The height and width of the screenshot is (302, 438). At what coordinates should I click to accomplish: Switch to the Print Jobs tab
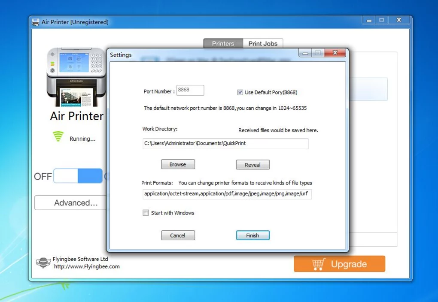(x=263, y=43)
